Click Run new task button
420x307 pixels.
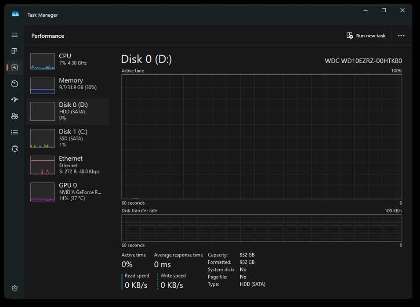(366, 36)
